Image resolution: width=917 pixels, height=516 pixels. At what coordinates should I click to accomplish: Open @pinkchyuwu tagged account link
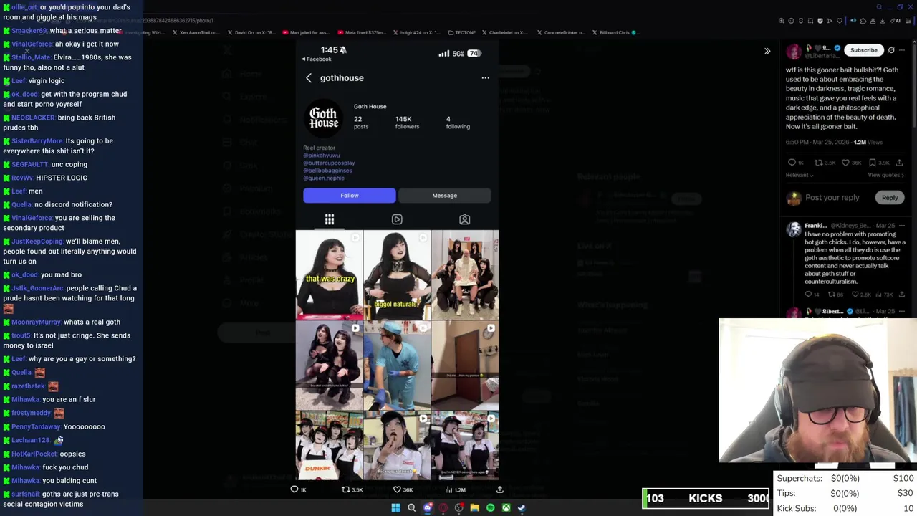321,156
